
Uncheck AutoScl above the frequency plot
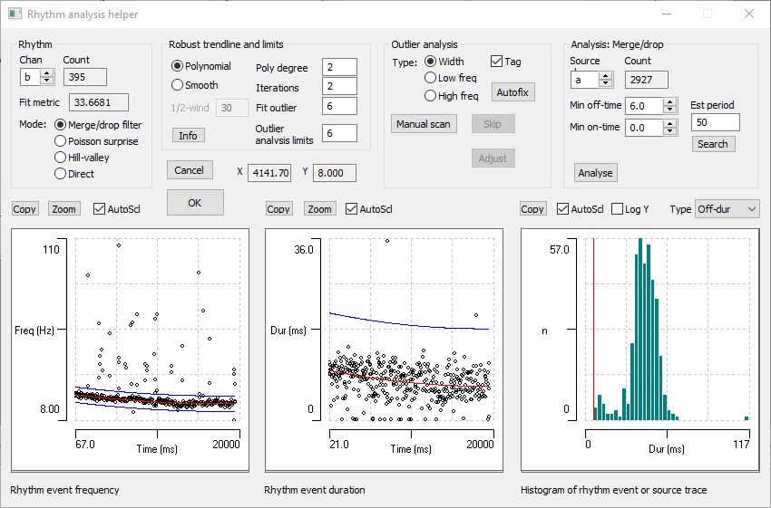pos(100,209)
